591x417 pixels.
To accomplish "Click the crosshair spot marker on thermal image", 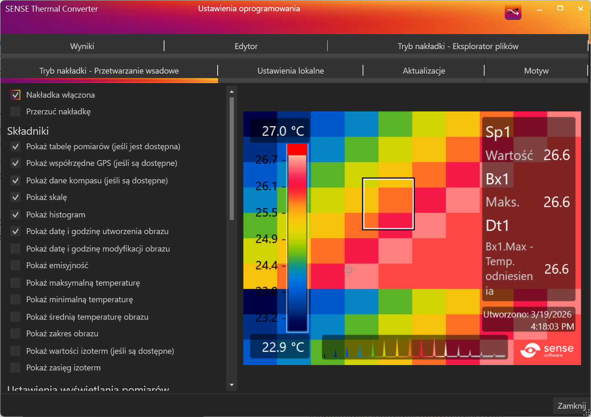I will 349,271.
